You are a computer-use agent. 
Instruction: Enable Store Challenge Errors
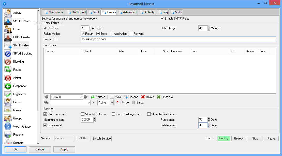pos(113,114)
